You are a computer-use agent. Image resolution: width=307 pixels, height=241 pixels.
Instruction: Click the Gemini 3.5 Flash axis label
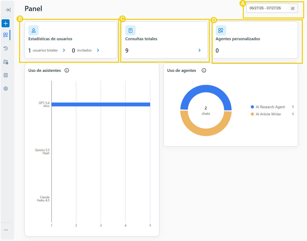[42, 152]
